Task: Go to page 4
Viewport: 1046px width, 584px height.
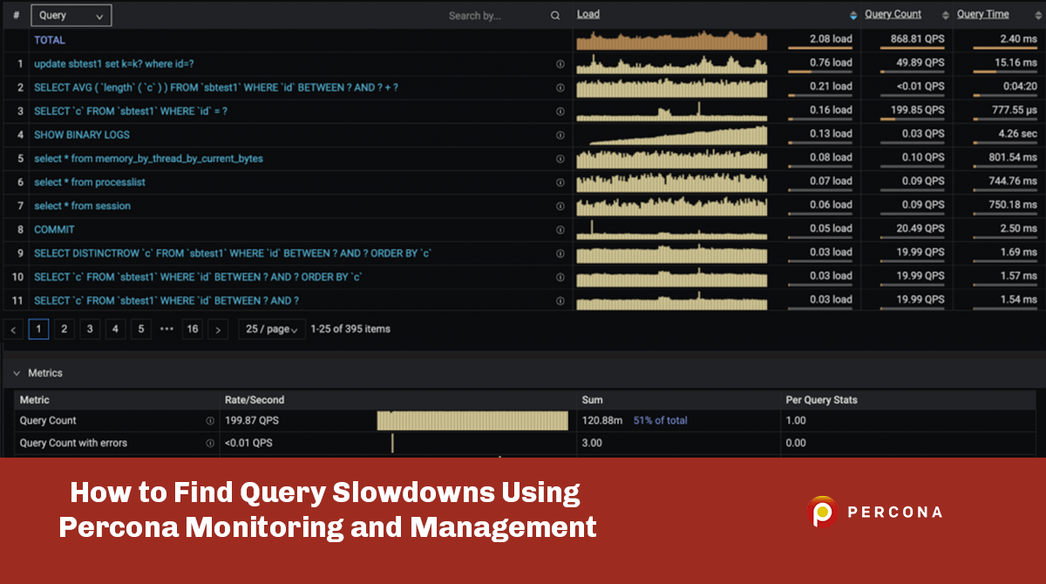Action: 115,329
